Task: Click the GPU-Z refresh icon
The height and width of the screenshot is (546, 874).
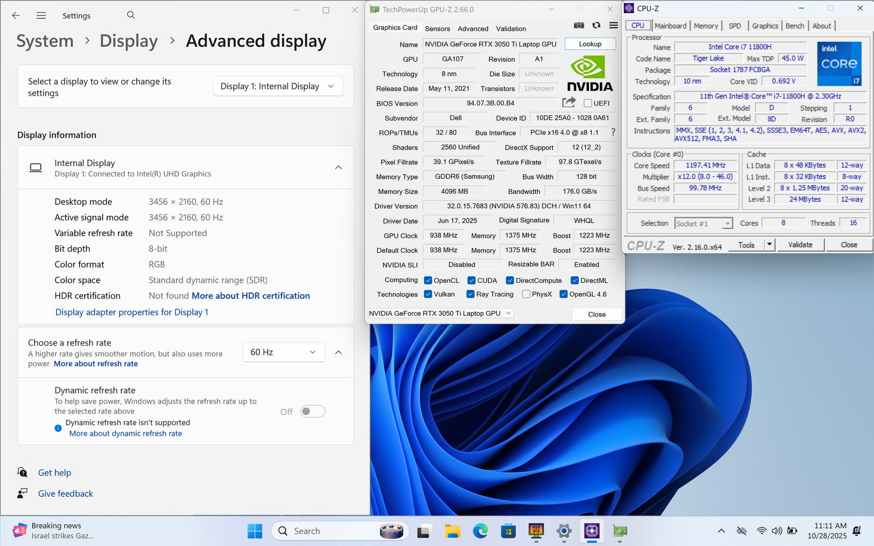Action: pos(596,26)
